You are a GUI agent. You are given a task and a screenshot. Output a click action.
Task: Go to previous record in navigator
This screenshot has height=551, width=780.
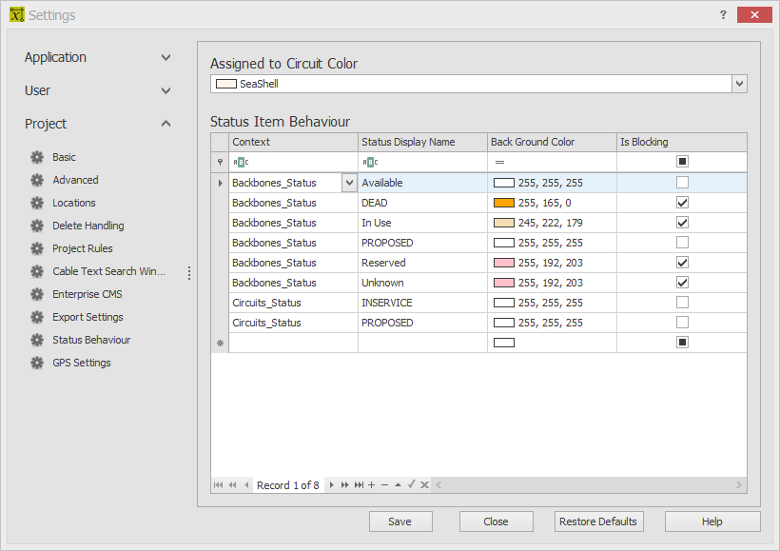pyautogui.click(x=246, y=484)
